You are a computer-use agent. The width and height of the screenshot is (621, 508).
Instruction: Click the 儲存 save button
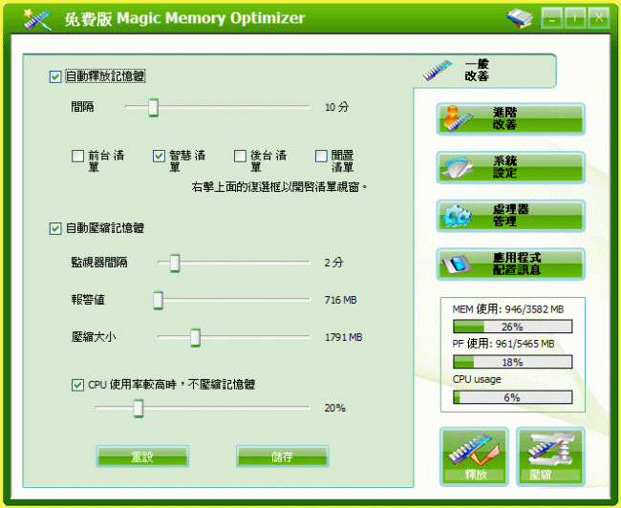[282, 456]
